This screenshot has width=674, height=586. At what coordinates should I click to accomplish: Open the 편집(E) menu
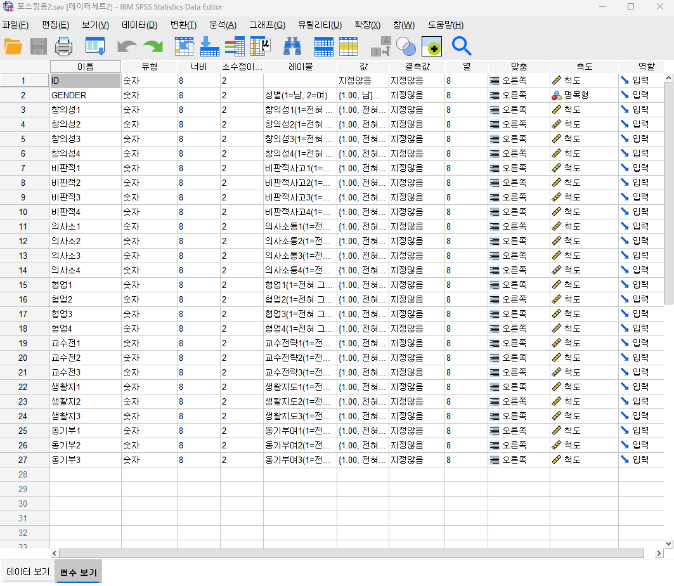tap(55, 25)
